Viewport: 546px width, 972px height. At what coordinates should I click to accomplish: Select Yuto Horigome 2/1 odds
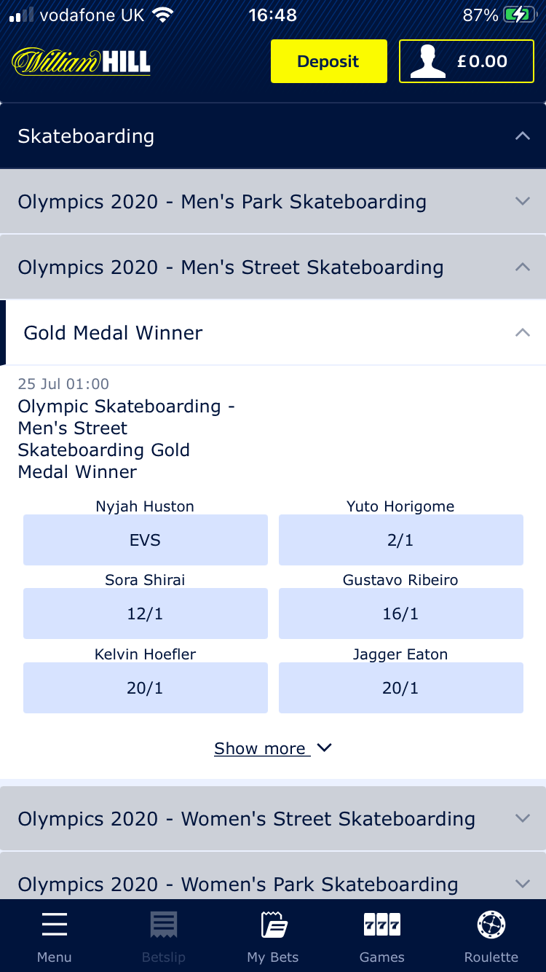(400, 540)
